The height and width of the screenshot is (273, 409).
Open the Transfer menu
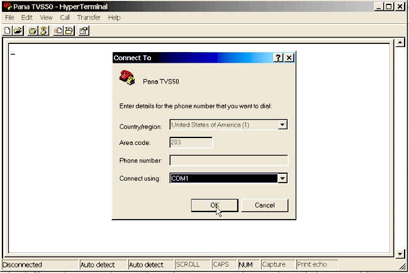click(x=89, y=18)
